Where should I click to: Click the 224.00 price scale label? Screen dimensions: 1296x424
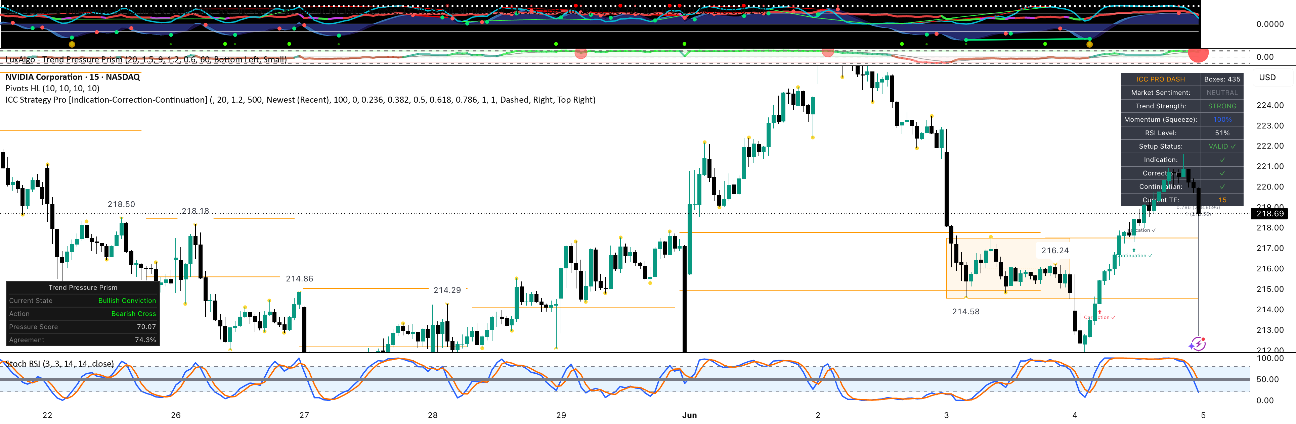tap(1270, 105)
